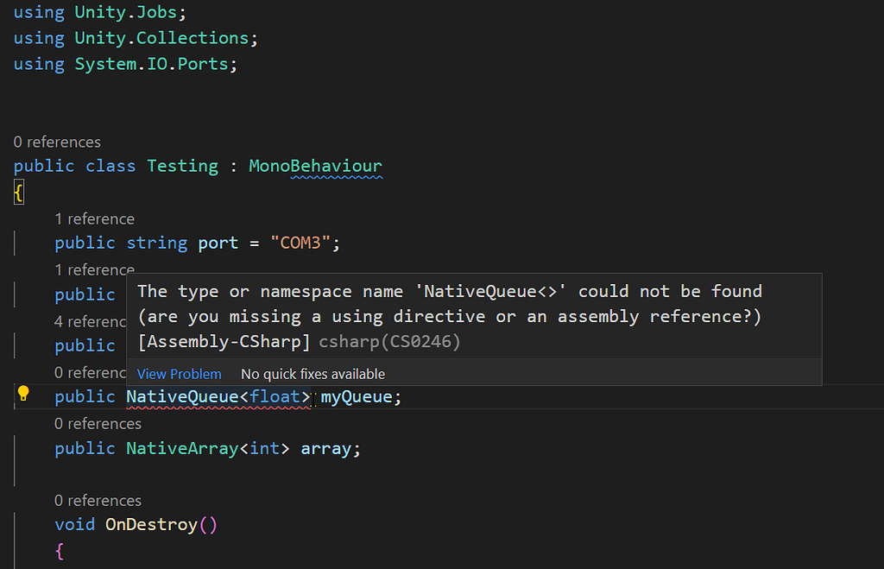Click the opening brace under Testing class
Viewport: 884px width, 569px height.
point(18,192)
